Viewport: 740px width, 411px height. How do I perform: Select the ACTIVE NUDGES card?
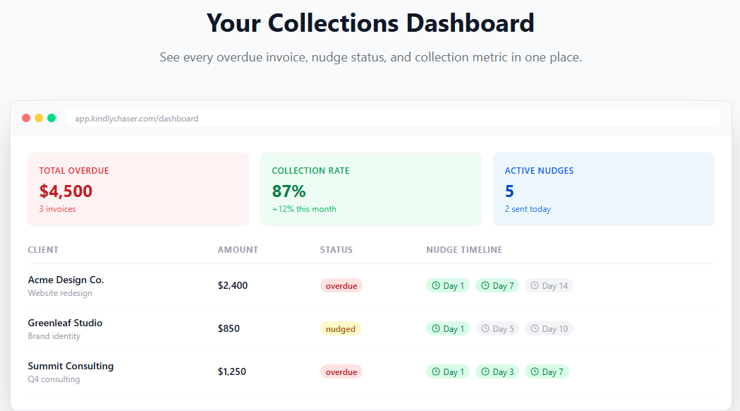point(603,189)
